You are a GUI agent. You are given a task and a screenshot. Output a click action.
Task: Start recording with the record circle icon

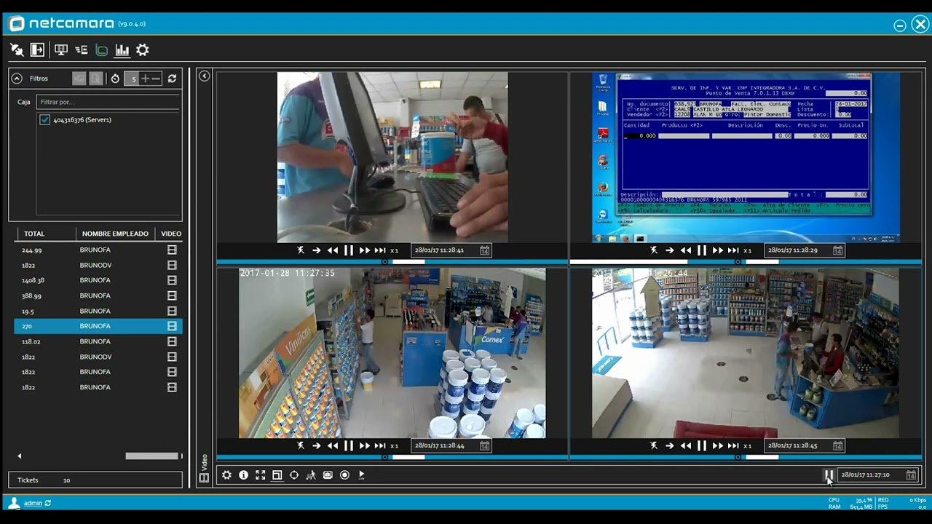(x=344, y=475)
